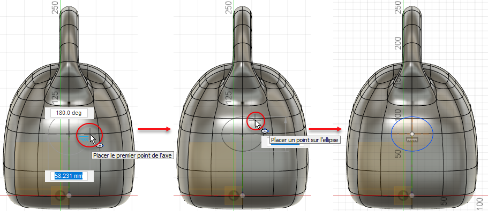This screenshot has width=488, height=211.
Task: Click the tooltip text 'Placer le premier point de l'axe'
Action: [x=132, y=155]
